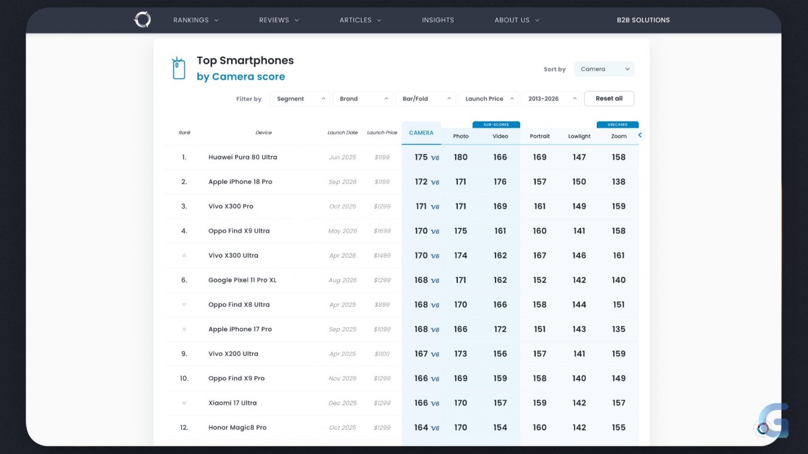Viewport: 808px width, 454px height.
Task: Click Apple iPhone 18 Pro's Video score 176
Action: tap(500, 182)
